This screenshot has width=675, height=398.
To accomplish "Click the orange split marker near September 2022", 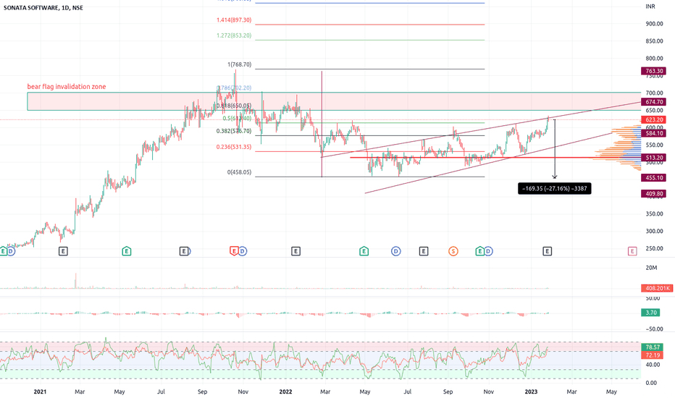I will (x=453, y=251).
